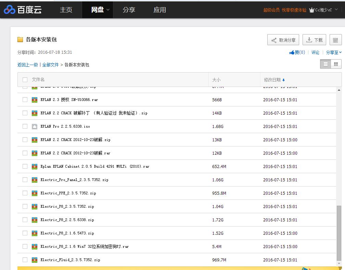Viewport: 345px width, 270px height.
Task: Click the 969.7M size value
Action: pos(219,260)
